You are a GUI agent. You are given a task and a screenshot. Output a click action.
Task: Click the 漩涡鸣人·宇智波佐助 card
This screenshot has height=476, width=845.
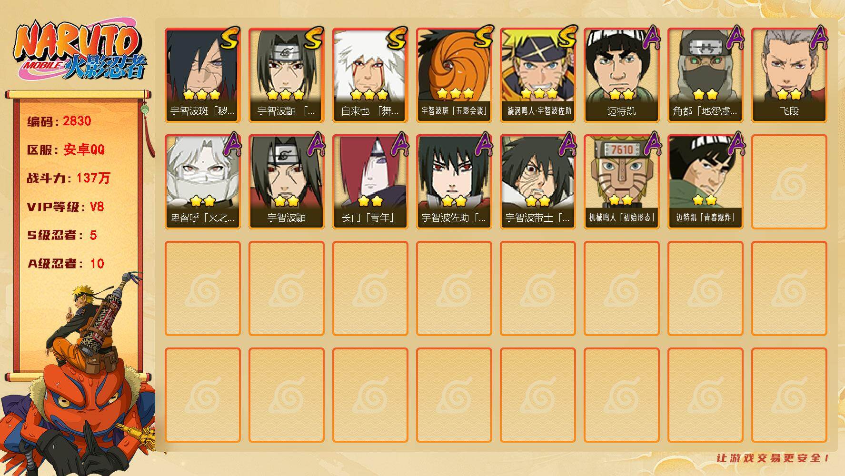537,75
